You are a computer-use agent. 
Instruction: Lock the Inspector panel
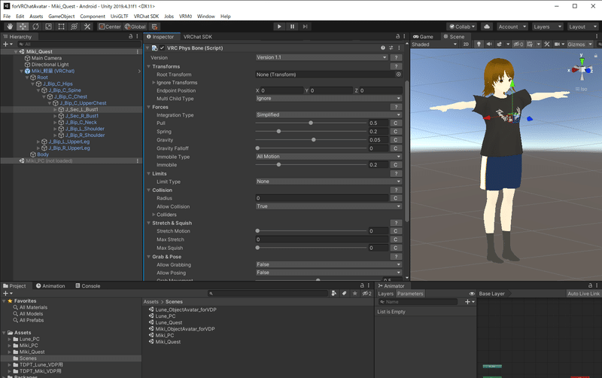pyautogui.click(x=398, y=36)
